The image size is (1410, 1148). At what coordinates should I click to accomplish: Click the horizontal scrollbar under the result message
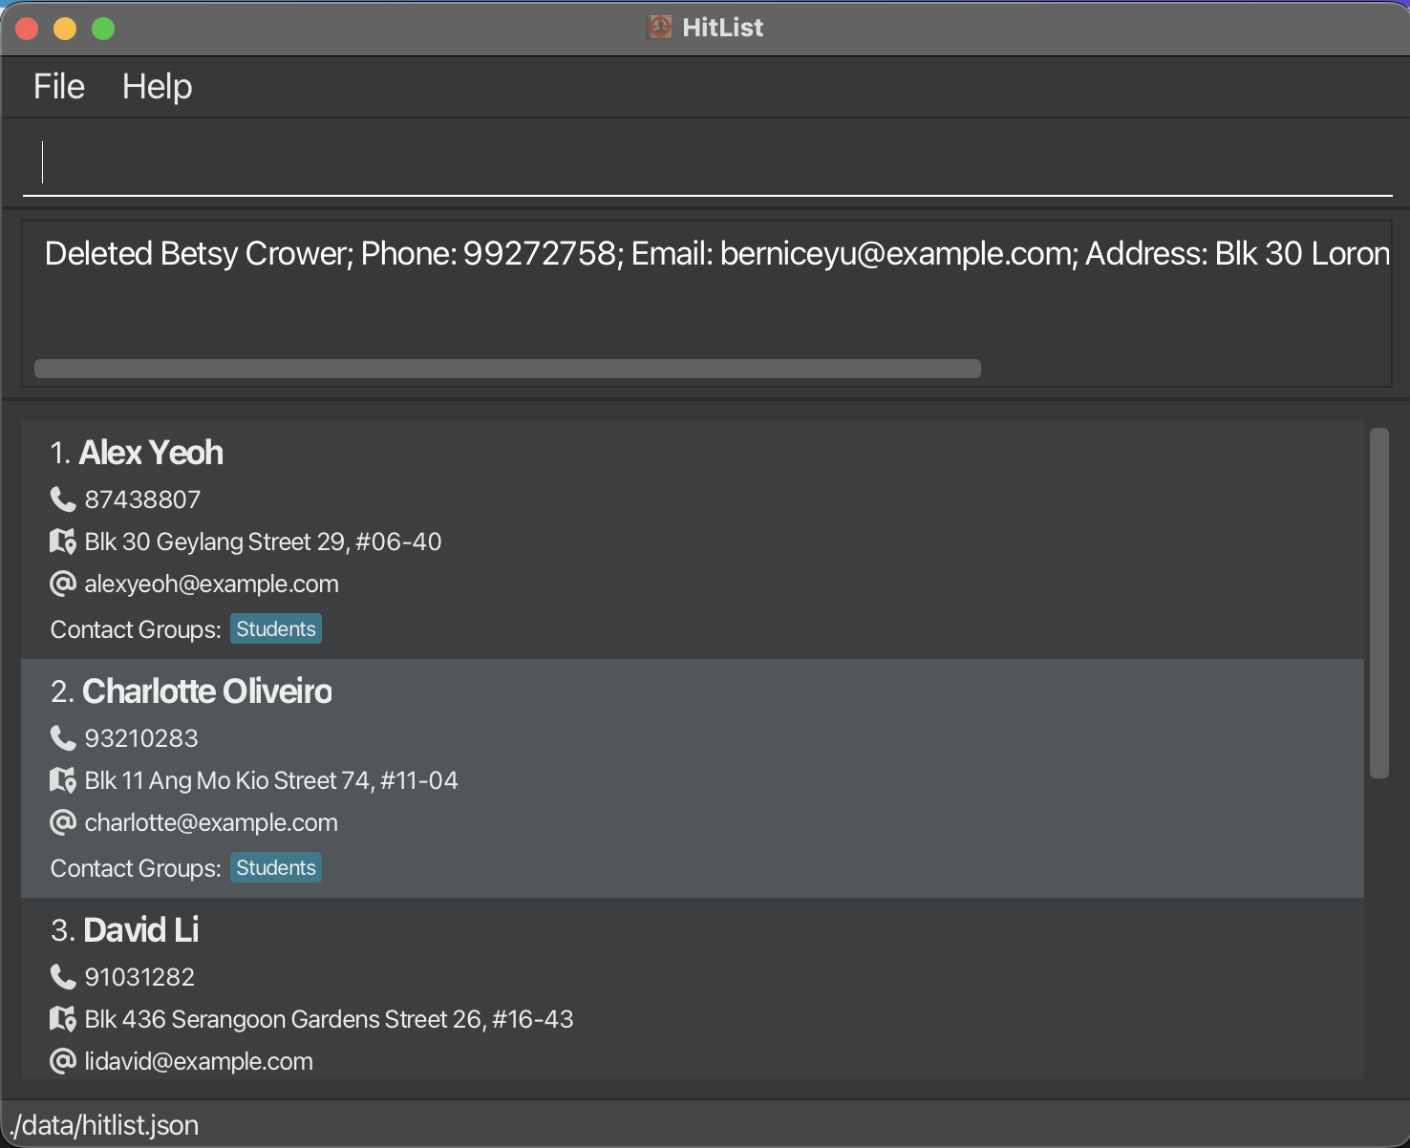[506, 368]
